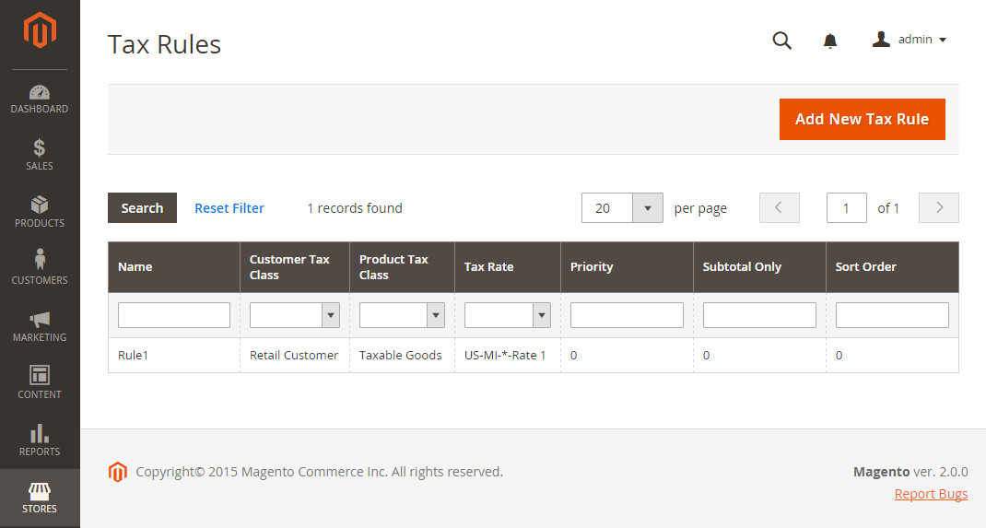The height and width of the screenshot is (528, 986).
Task: Open the Reports bar chart icon
Action: coord(40,433)
